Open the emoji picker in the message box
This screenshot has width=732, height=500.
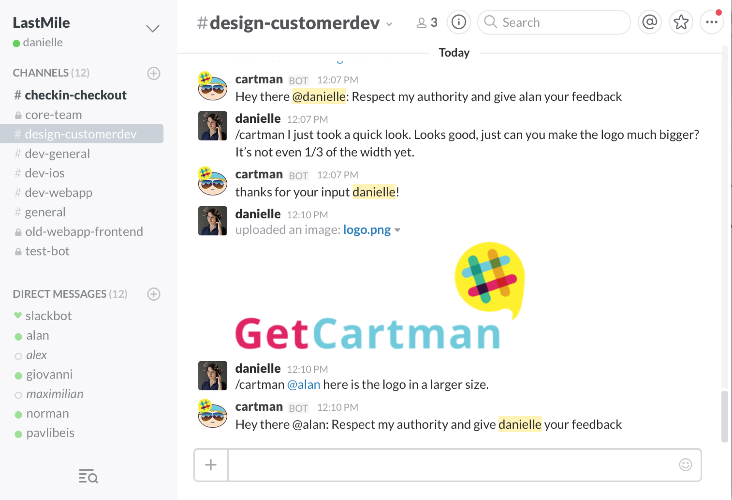pos(686,465)
